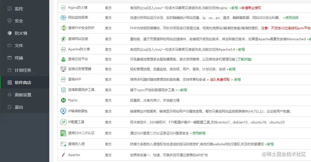Click the green Nginx hexagon icon
Image resolution: width=311 pixels, height=162 pixels.
tap(63, 100)
